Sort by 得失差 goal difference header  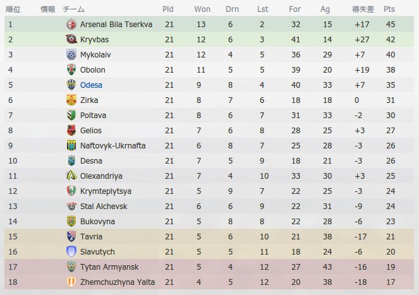(363, 9)
